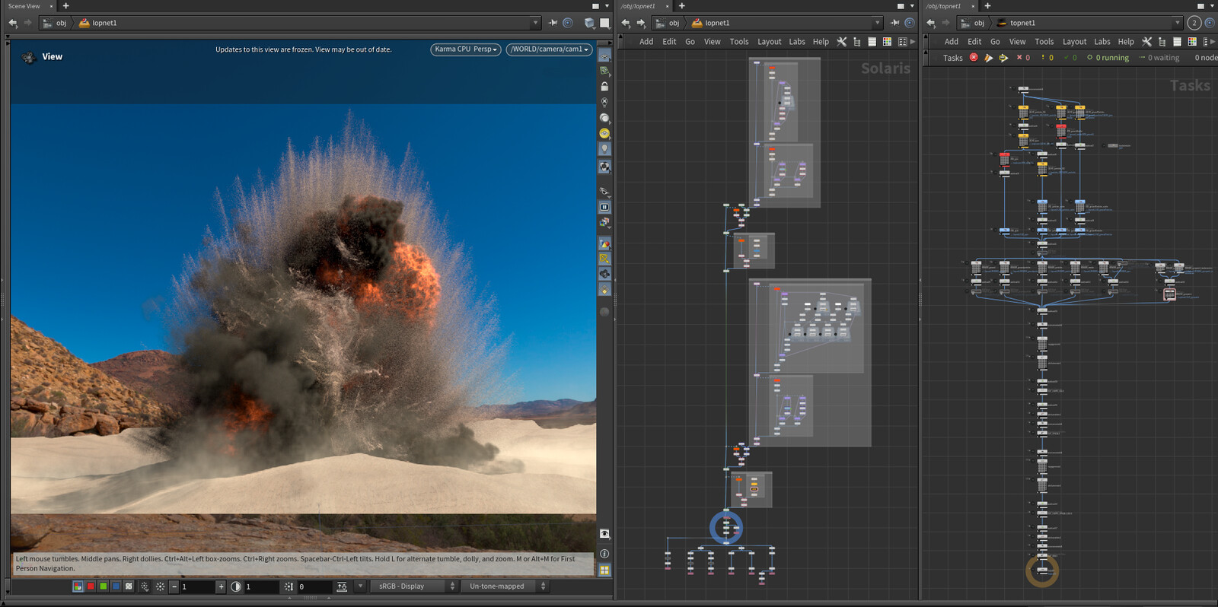This screenshot has height=607, width=1218.
Task: Expand the lopnet1 network path history dropdown
Action: (x=877, y=23)
